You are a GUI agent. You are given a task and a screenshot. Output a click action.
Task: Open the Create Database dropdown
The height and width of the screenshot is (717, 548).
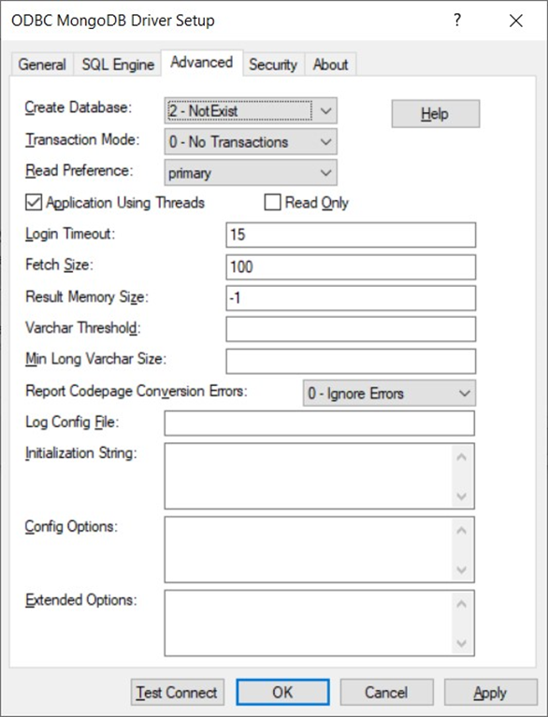coord(251,110)
